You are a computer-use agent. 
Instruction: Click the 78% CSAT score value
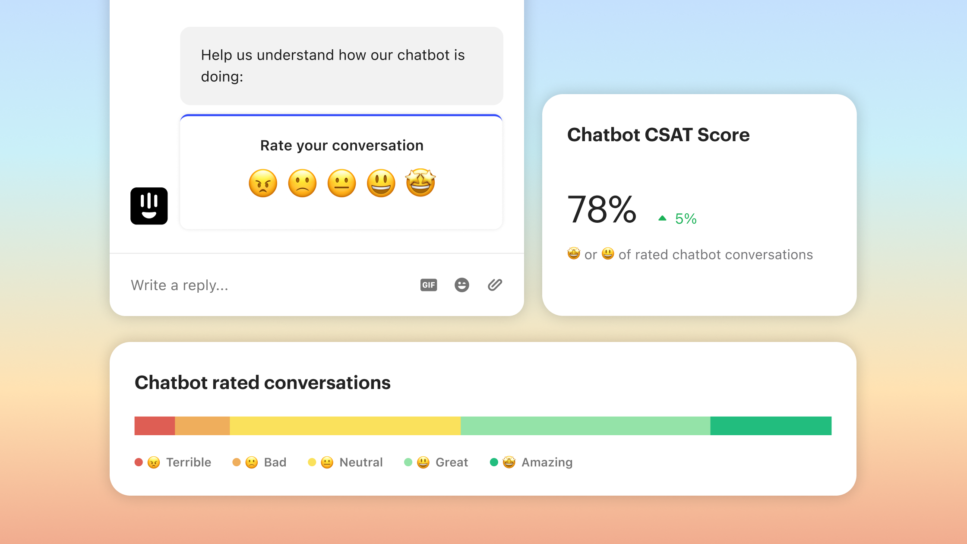602,209
